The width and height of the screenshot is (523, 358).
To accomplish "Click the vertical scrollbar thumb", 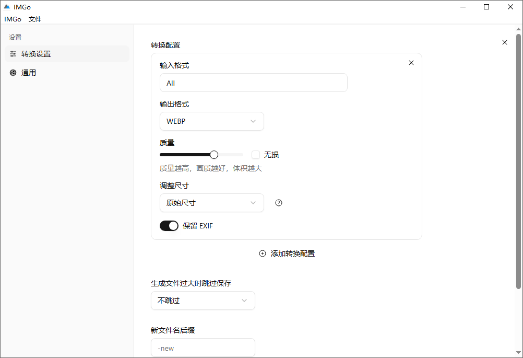I will click(x=518, y=161).
